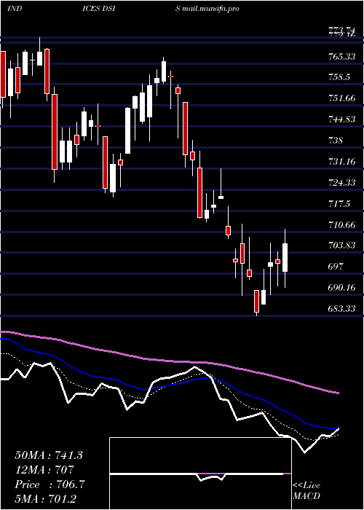The image size is (364, 510).
Task: Click the 5MA : 701.2 readout
Action: (x=46, y=498)
